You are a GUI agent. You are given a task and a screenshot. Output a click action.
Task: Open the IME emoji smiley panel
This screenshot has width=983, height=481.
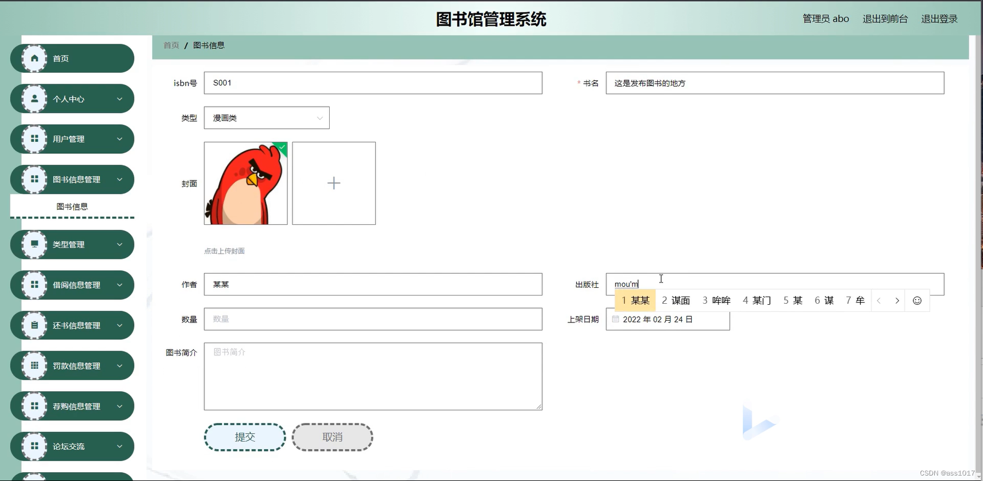pos(917,300)
